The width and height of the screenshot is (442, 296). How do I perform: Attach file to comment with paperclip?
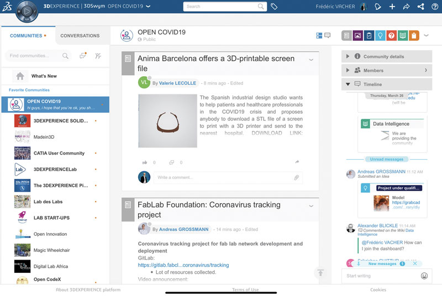296,177
